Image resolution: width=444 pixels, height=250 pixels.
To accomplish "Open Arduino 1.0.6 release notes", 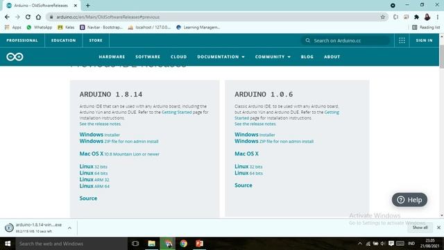I will click(255, 124).
